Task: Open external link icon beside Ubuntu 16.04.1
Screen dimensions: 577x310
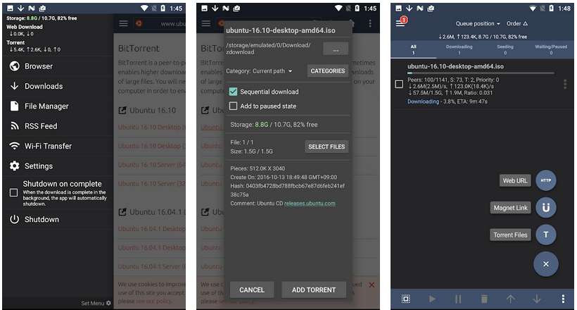Action: [122, 212]
